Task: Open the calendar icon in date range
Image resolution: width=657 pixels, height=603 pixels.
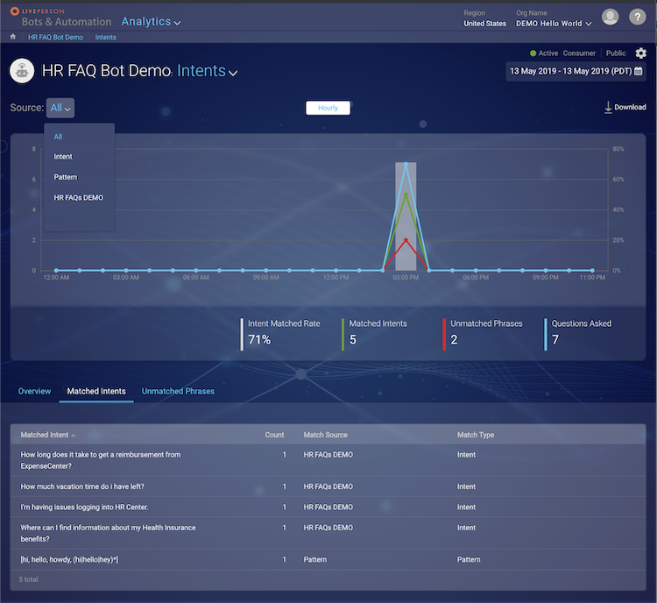Action: pyautogui.click(x=638, y=71)
